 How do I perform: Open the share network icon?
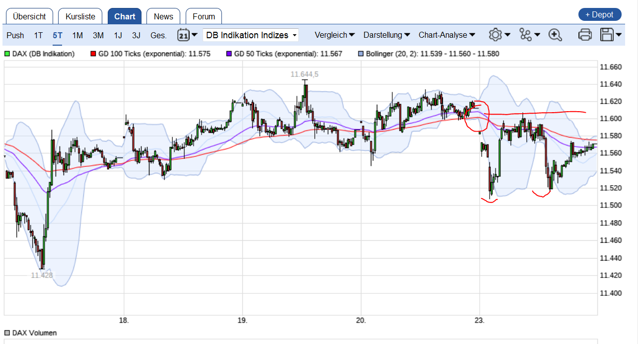tap(525, 35)
